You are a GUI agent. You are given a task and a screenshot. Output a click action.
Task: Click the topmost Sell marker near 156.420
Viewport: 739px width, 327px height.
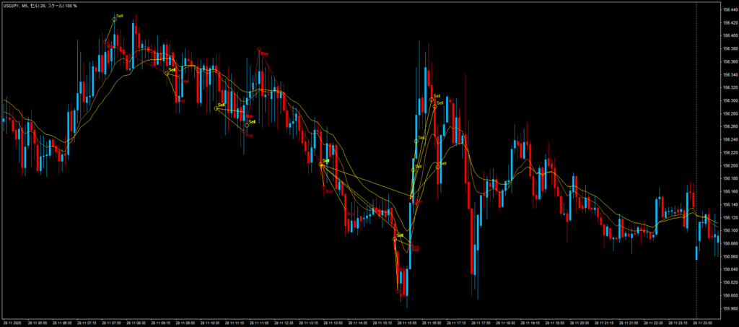[x=115, y=18]
